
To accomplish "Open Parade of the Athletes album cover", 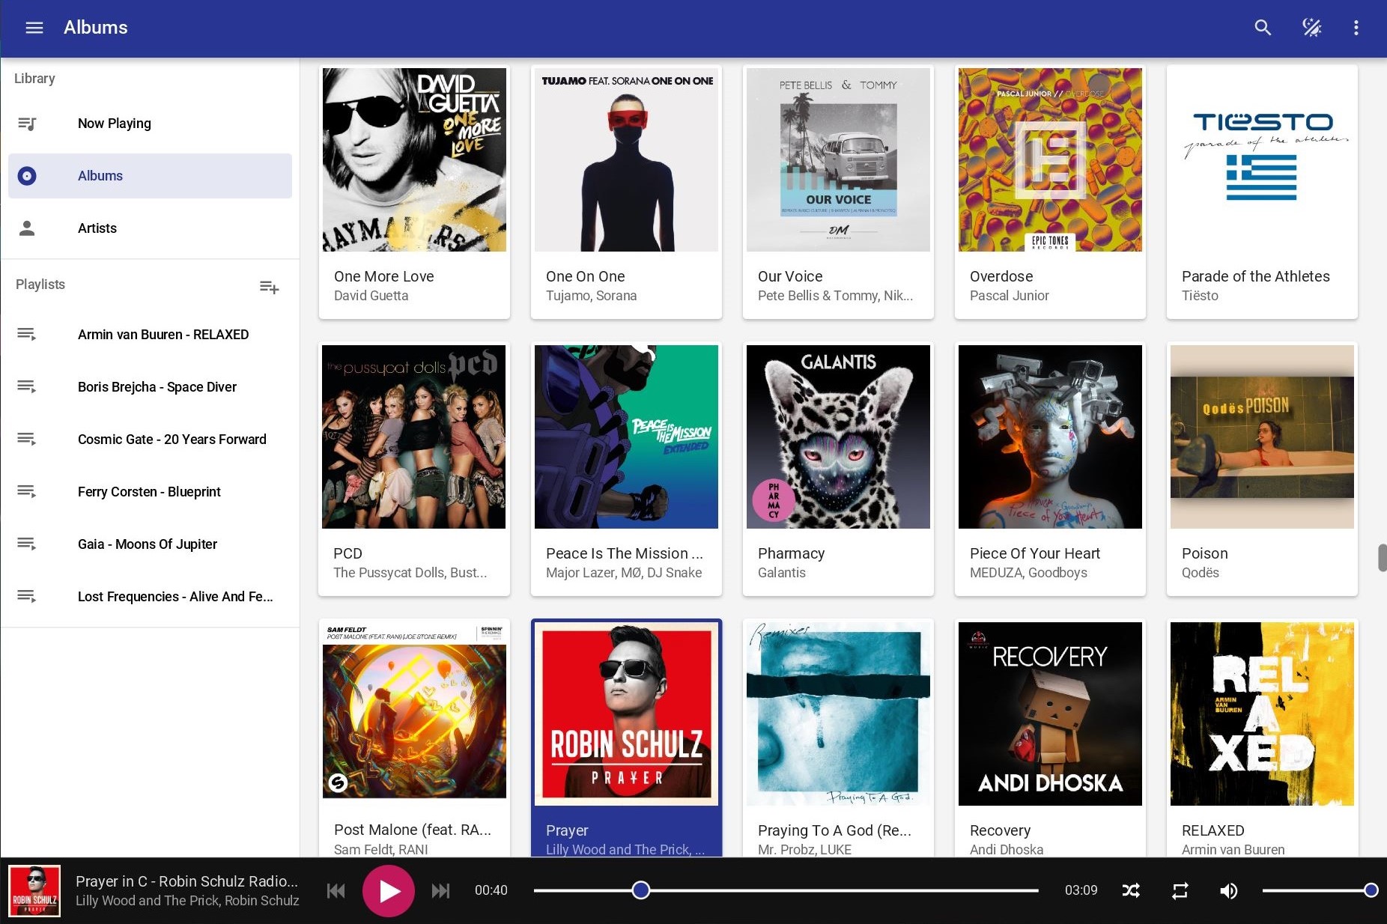I will 1262,159.
